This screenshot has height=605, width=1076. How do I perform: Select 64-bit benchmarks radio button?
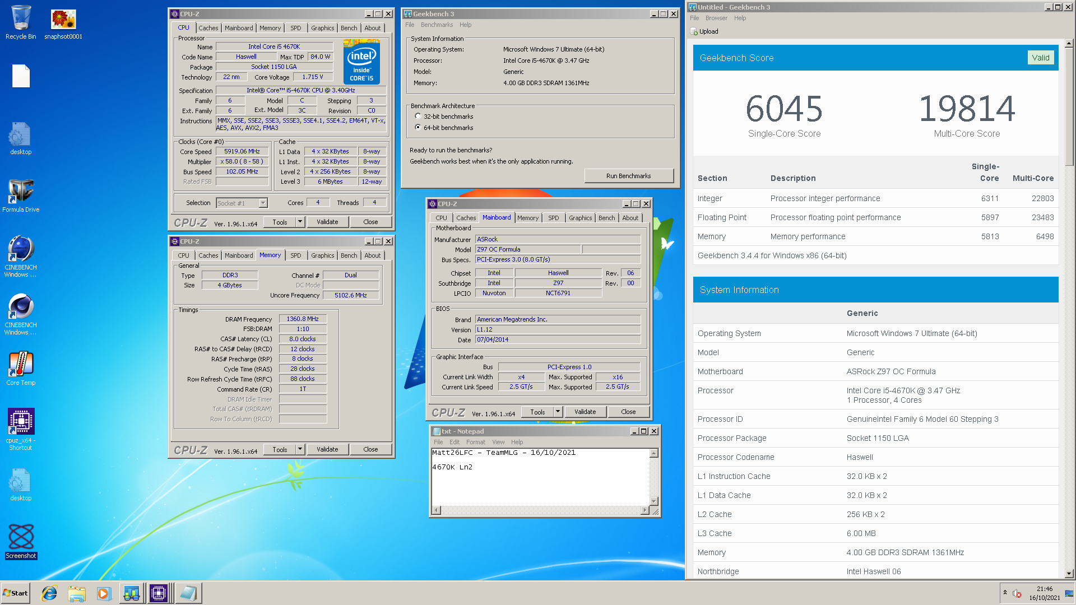pos(418,128)
